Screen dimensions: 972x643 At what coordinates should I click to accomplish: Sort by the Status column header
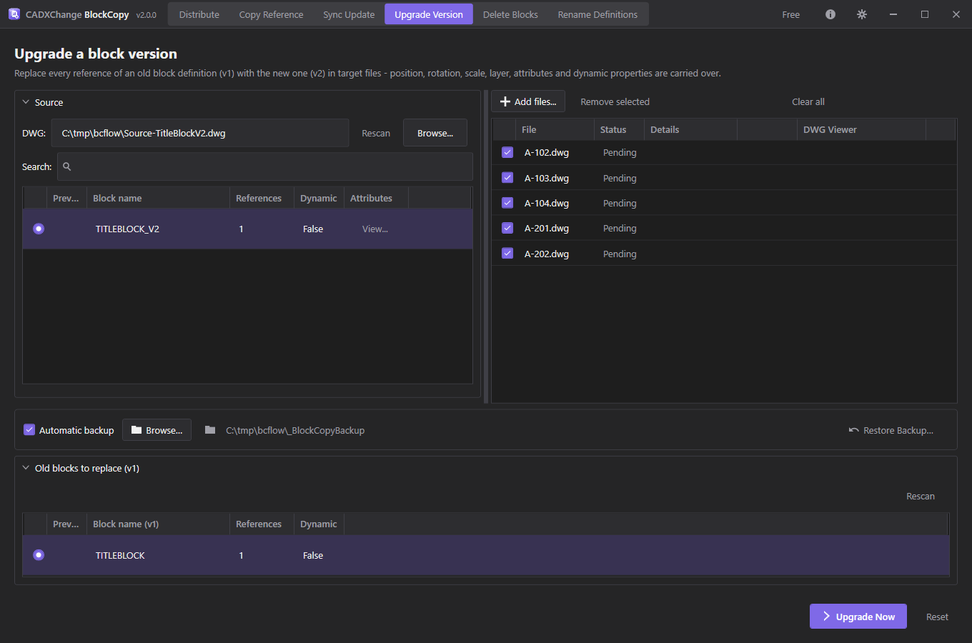(x=619, y=129)
